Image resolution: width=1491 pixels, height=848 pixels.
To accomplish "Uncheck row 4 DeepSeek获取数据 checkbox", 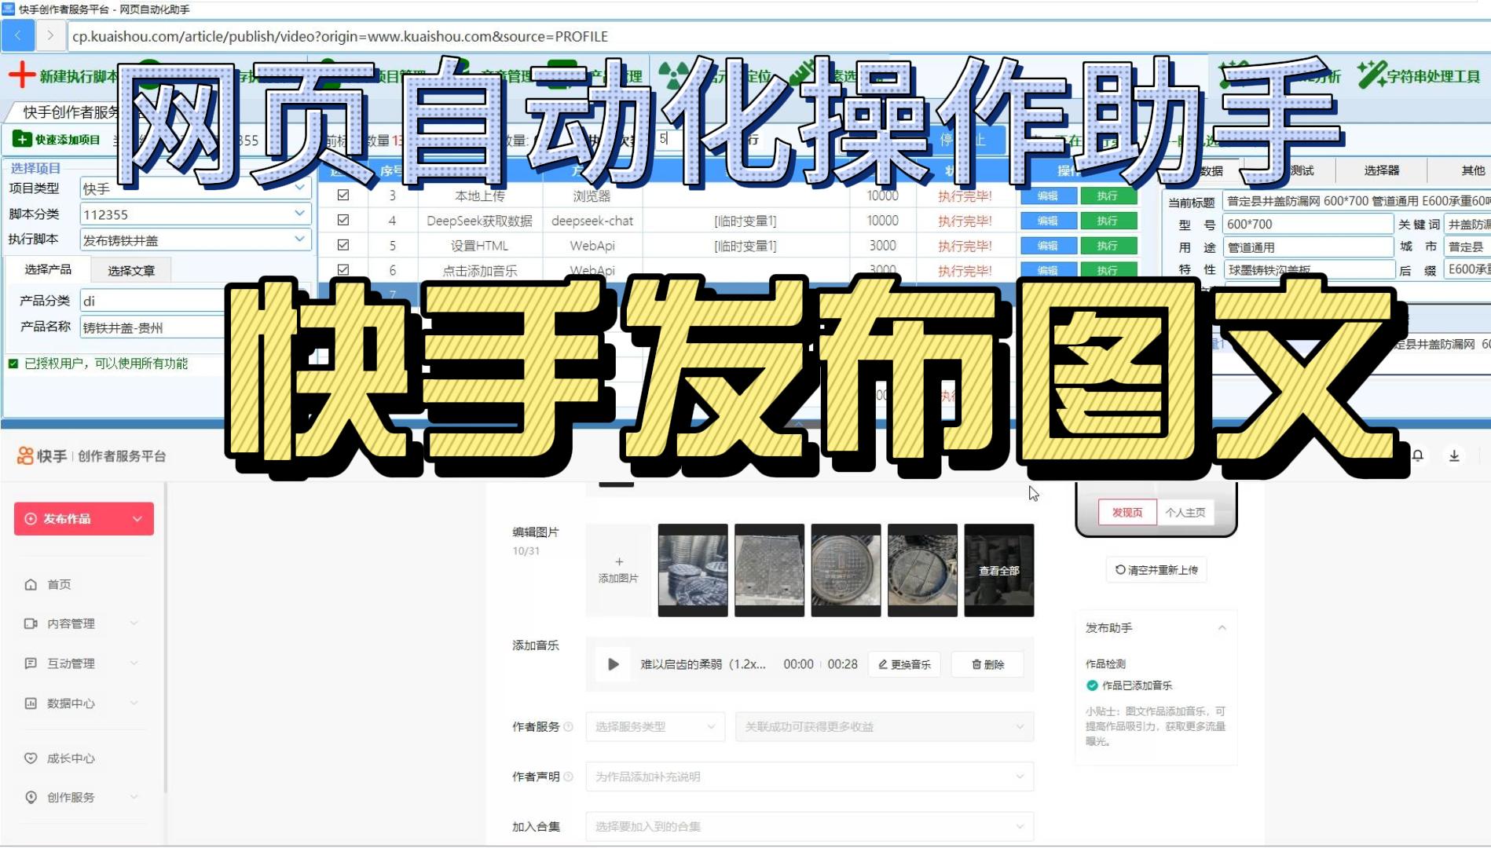I will coord(343,221).
